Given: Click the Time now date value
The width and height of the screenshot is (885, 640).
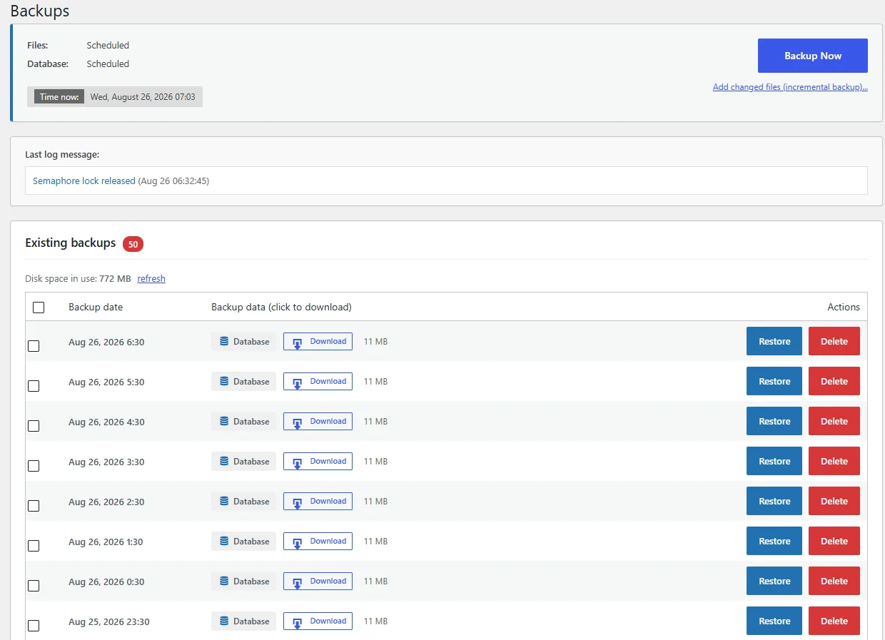Looking at the screenshot, I should coord(143,97).
